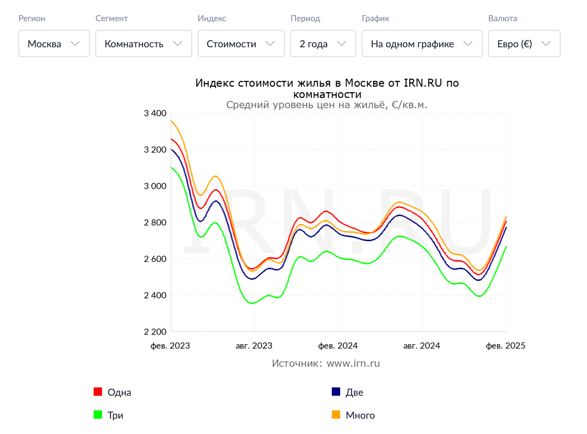Click the фев. 2025 axis label

point(506,346)
